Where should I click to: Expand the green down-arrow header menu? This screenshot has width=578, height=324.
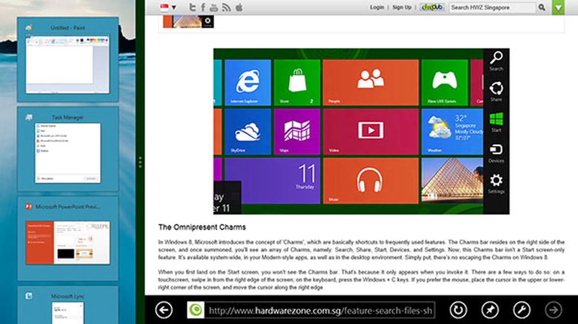558,8
